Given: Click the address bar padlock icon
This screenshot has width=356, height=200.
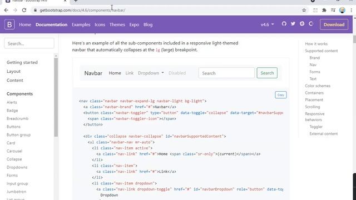Looking at the screenshot, I should click(x=35, y=10).
